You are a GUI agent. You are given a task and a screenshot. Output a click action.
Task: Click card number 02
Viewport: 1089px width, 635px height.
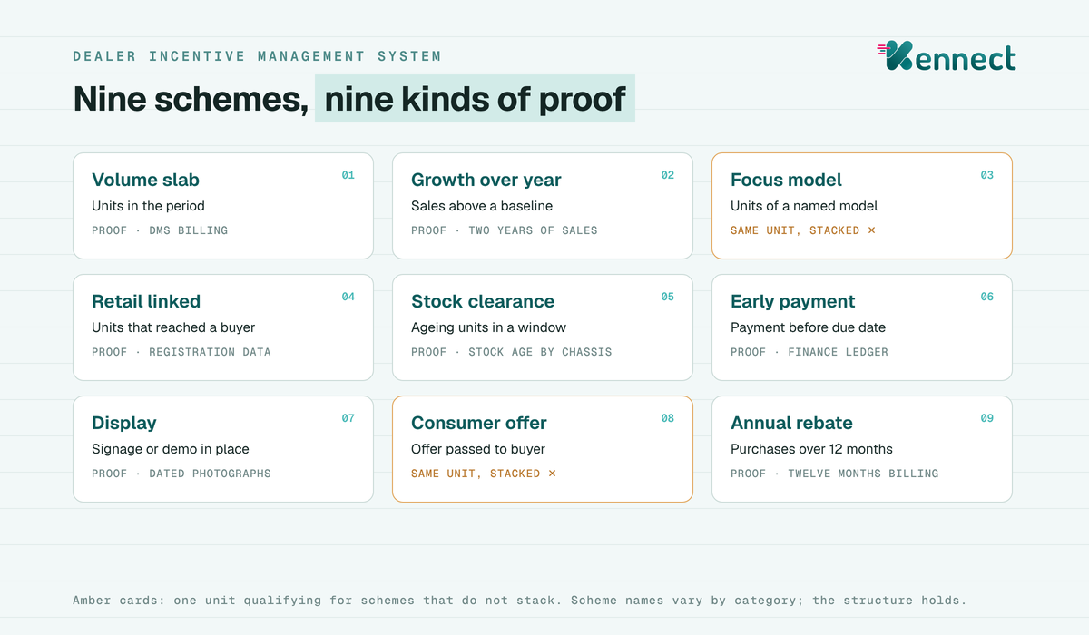coord(668,175)
